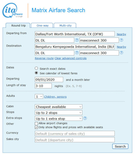Expand the Stops dropdown

point(59,113)
